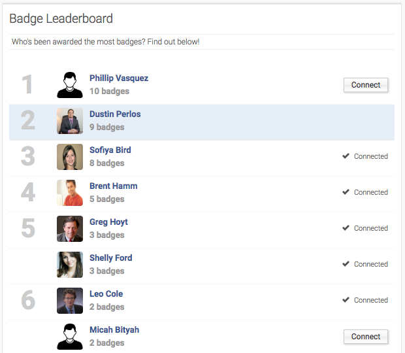Connect with Micah Bityah
Image resolution: width=405 pixels, height=353 pixels.
tap(366, 337)
